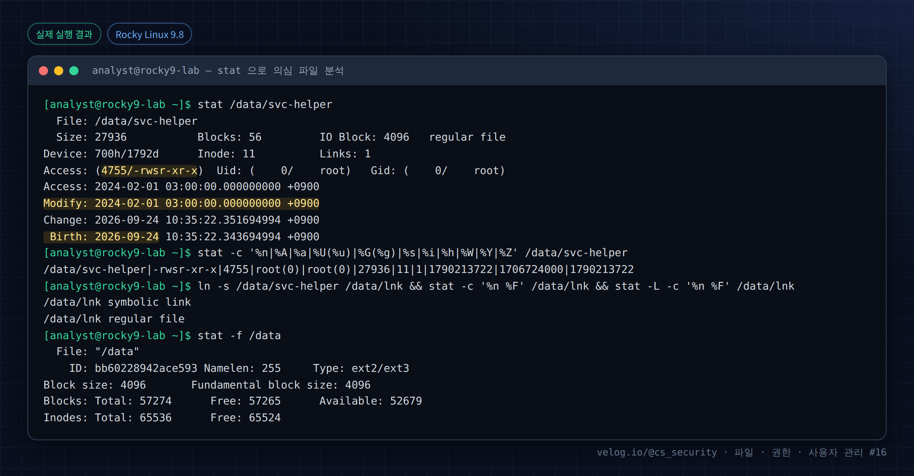This screenshot has width=914, height=476.
Task: Click the value 'Inode: 11'
Action: [226, 154]
